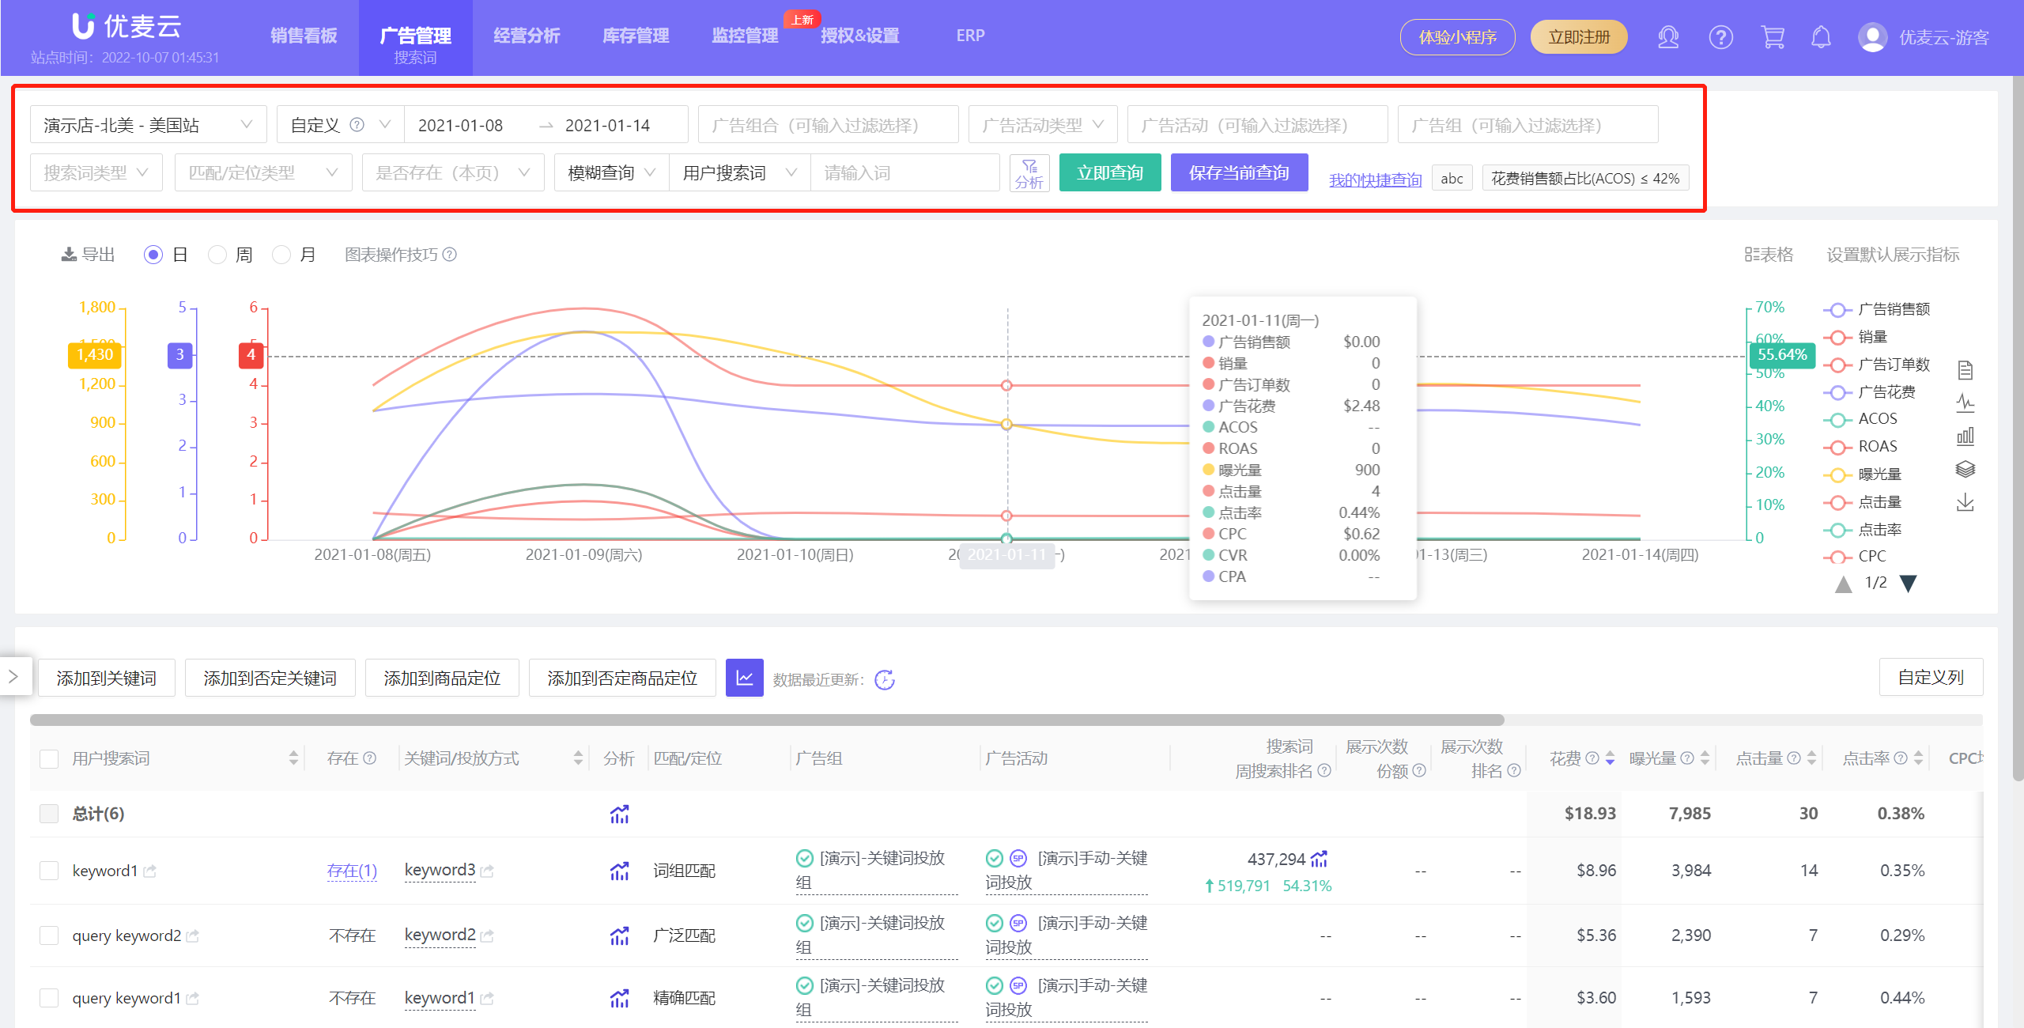
Task: Toggle 曝光量 legend color marker
Action: coord(1837,474)
